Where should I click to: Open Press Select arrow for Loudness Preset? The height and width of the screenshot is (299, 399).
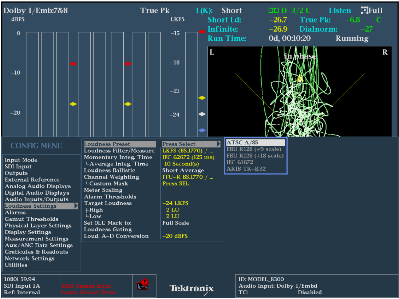tap(218, 144)
